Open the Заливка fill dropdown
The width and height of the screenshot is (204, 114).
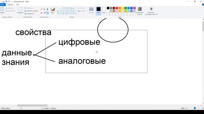pyautogui.click(x=82, y=11)
